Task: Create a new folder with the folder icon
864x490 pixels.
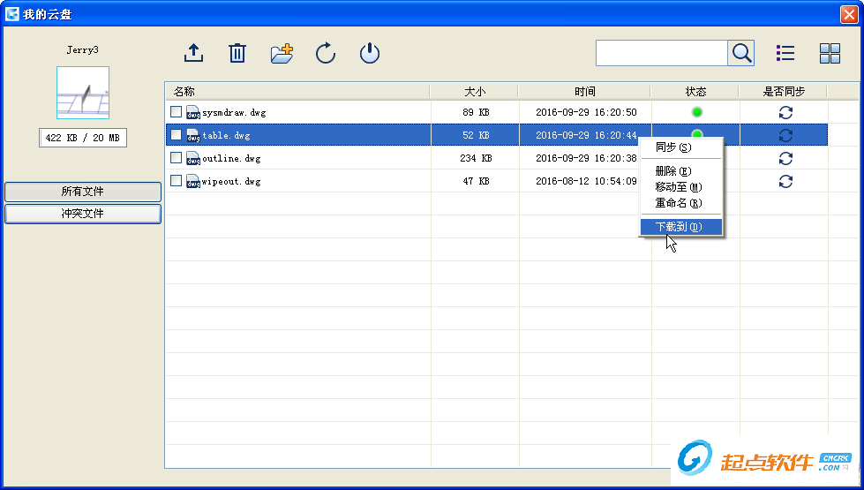Action: click(282, 53)
